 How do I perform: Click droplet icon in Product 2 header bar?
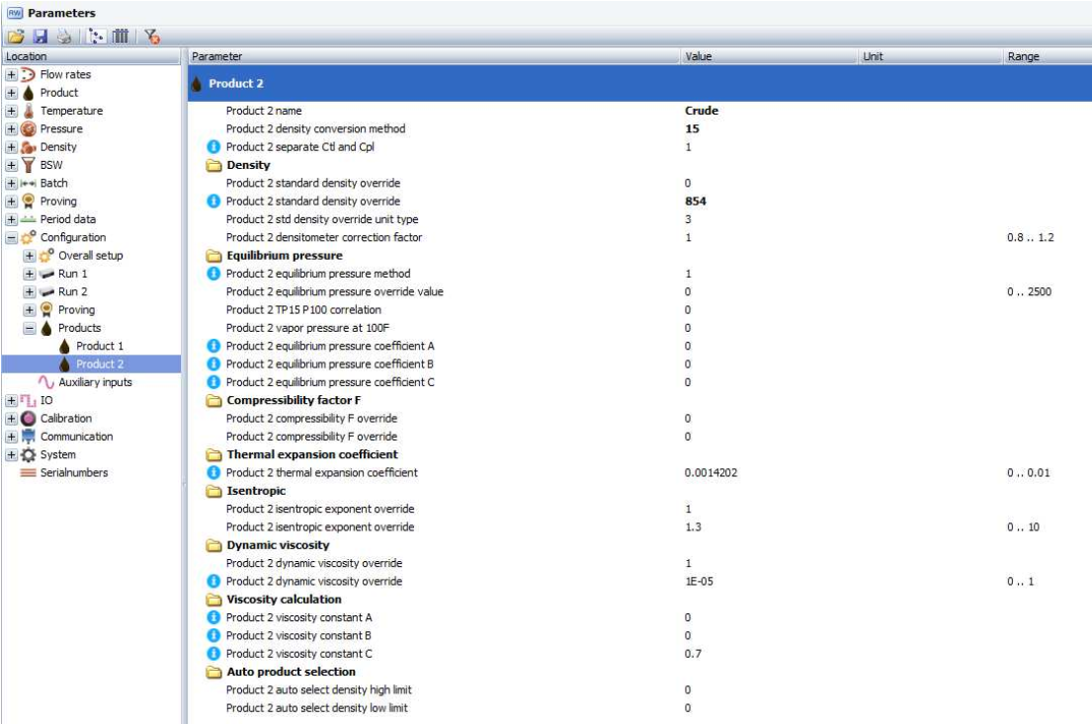point(197,84)
